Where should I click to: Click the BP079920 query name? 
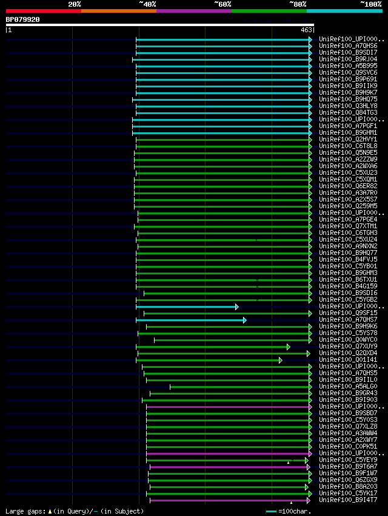22,19
